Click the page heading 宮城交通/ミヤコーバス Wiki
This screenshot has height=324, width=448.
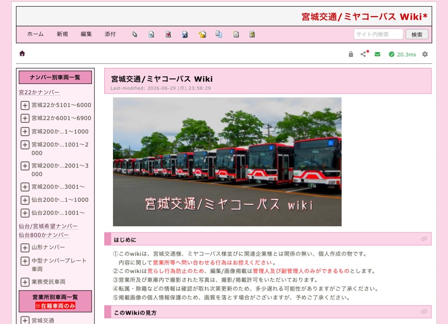(x=162, y=79)
